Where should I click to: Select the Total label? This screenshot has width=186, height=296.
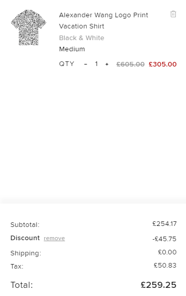(22, 285)
